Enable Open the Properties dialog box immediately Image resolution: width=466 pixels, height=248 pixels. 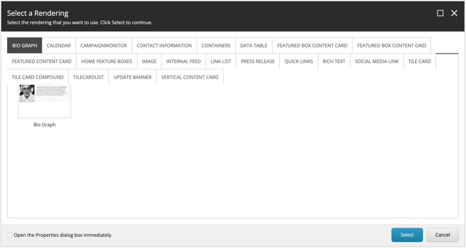(x=10, y=235)
